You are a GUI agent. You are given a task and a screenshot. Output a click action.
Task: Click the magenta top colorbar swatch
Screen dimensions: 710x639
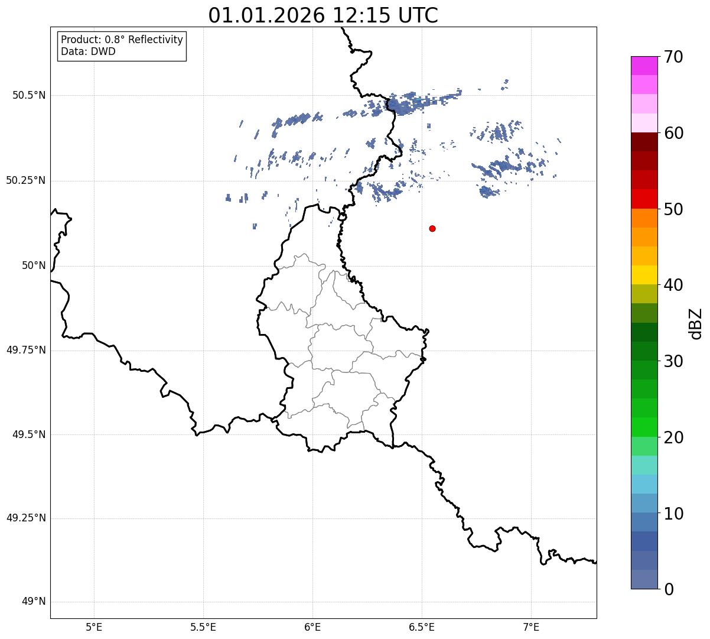point(644,66)
